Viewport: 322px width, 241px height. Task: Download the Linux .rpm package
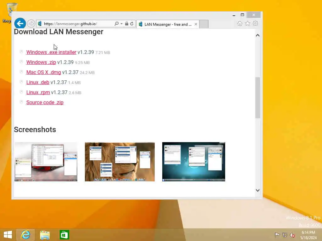38,93
